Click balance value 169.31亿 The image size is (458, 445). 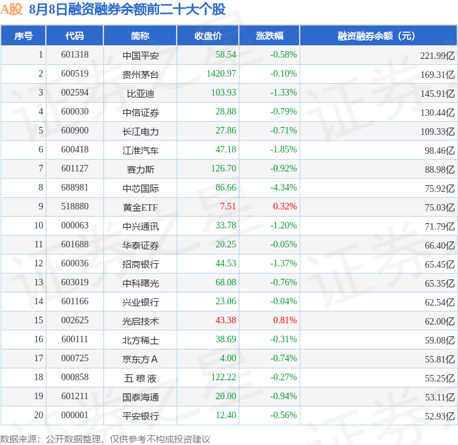(437, 75)
